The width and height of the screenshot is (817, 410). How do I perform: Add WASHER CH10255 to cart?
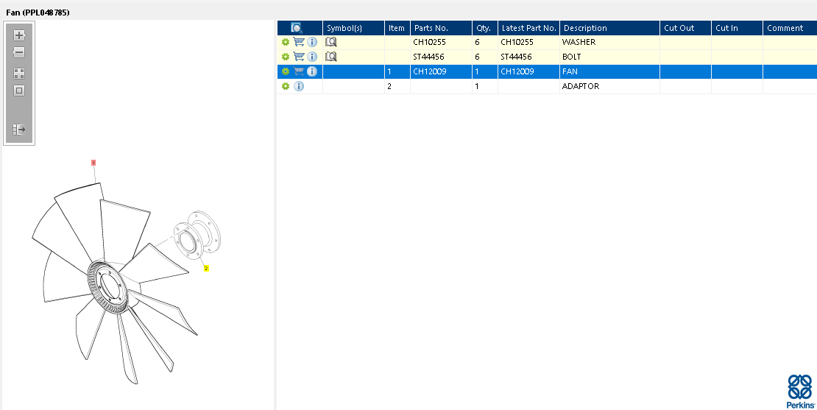pos(299,42)
